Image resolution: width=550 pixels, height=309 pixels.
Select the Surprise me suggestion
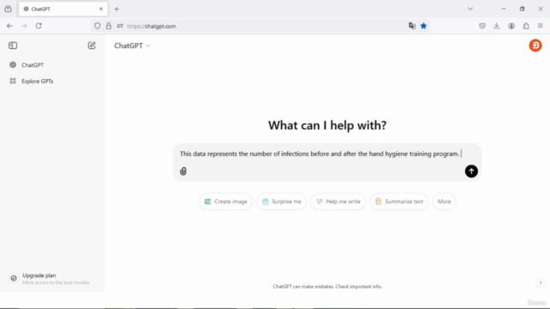pos(281,202)
